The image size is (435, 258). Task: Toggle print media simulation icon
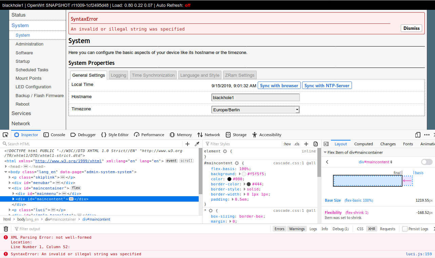point(315,144)
